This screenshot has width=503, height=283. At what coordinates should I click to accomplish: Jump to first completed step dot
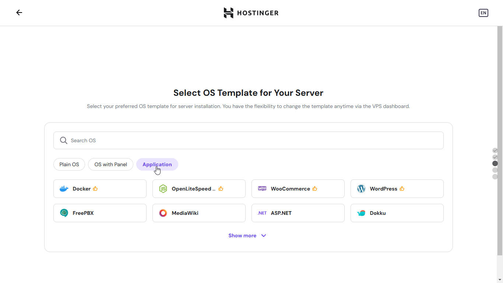pyautogui.click(x=495, y=150)
